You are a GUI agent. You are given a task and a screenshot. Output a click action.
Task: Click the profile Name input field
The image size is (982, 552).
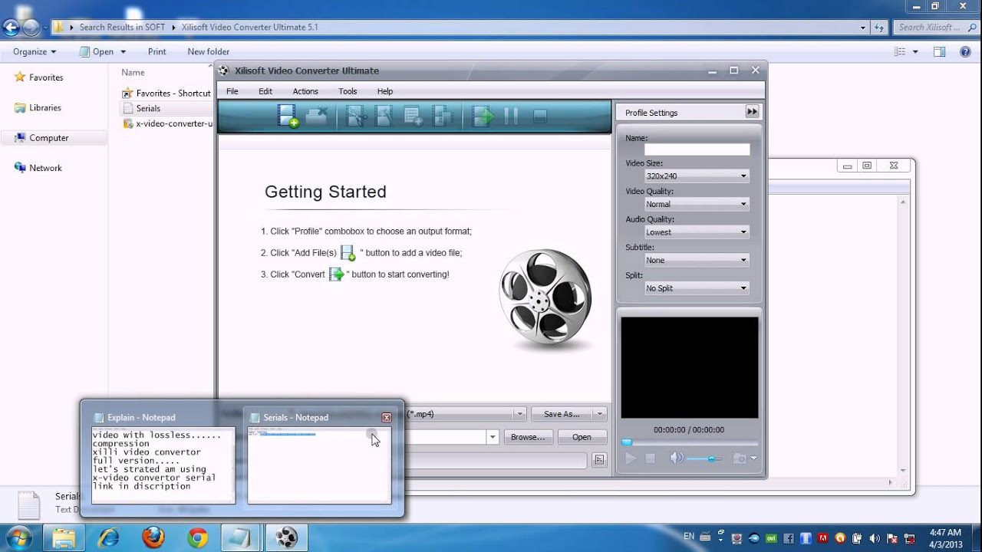pyautogui.click(x=697, y=149)
